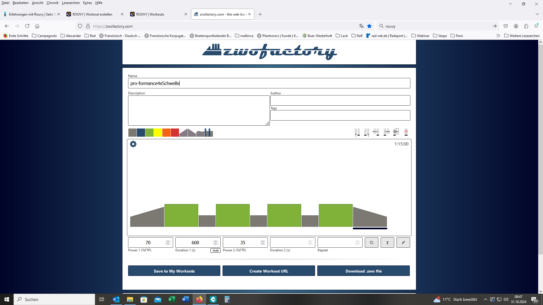Image resolution: width=543 pixels, height=305 pixels.
Task: Move selected segment left arrow tool
Action: pos(376,132)
